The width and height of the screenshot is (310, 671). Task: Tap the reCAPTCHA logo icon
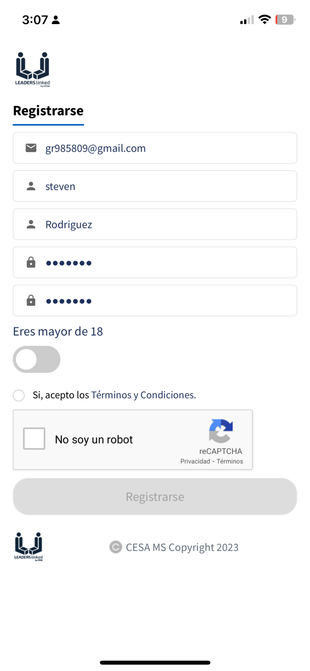[x=221, y=431]
